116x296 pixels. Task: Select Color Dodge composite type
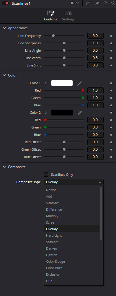point(72,262)
